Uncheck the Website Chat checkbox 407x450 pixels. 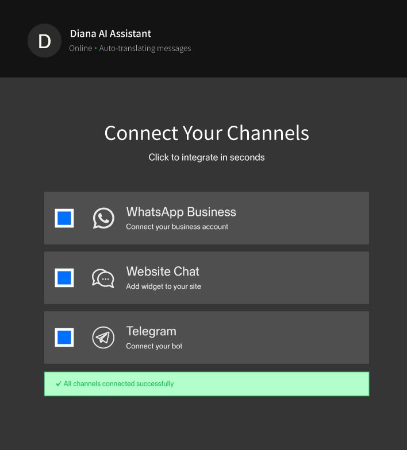click(x=64, y=278)
